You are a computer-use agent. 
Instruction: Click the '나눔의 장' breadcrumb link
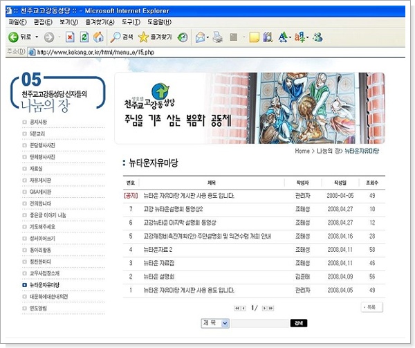click(329, 151)
